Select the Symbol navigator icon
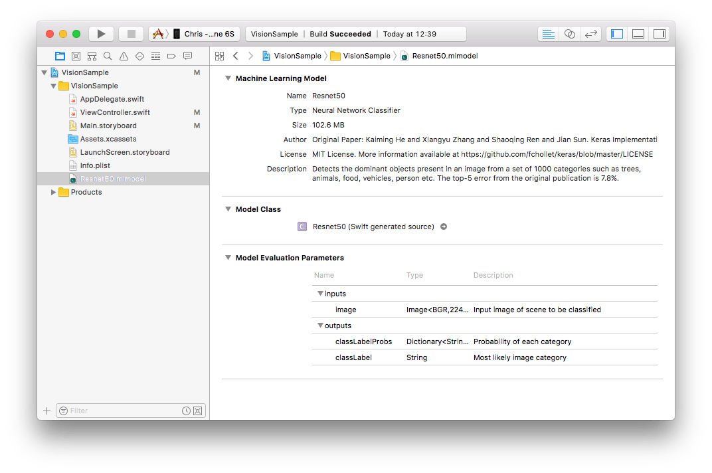Viewport: 712px width, 473px height. (92, 56)
